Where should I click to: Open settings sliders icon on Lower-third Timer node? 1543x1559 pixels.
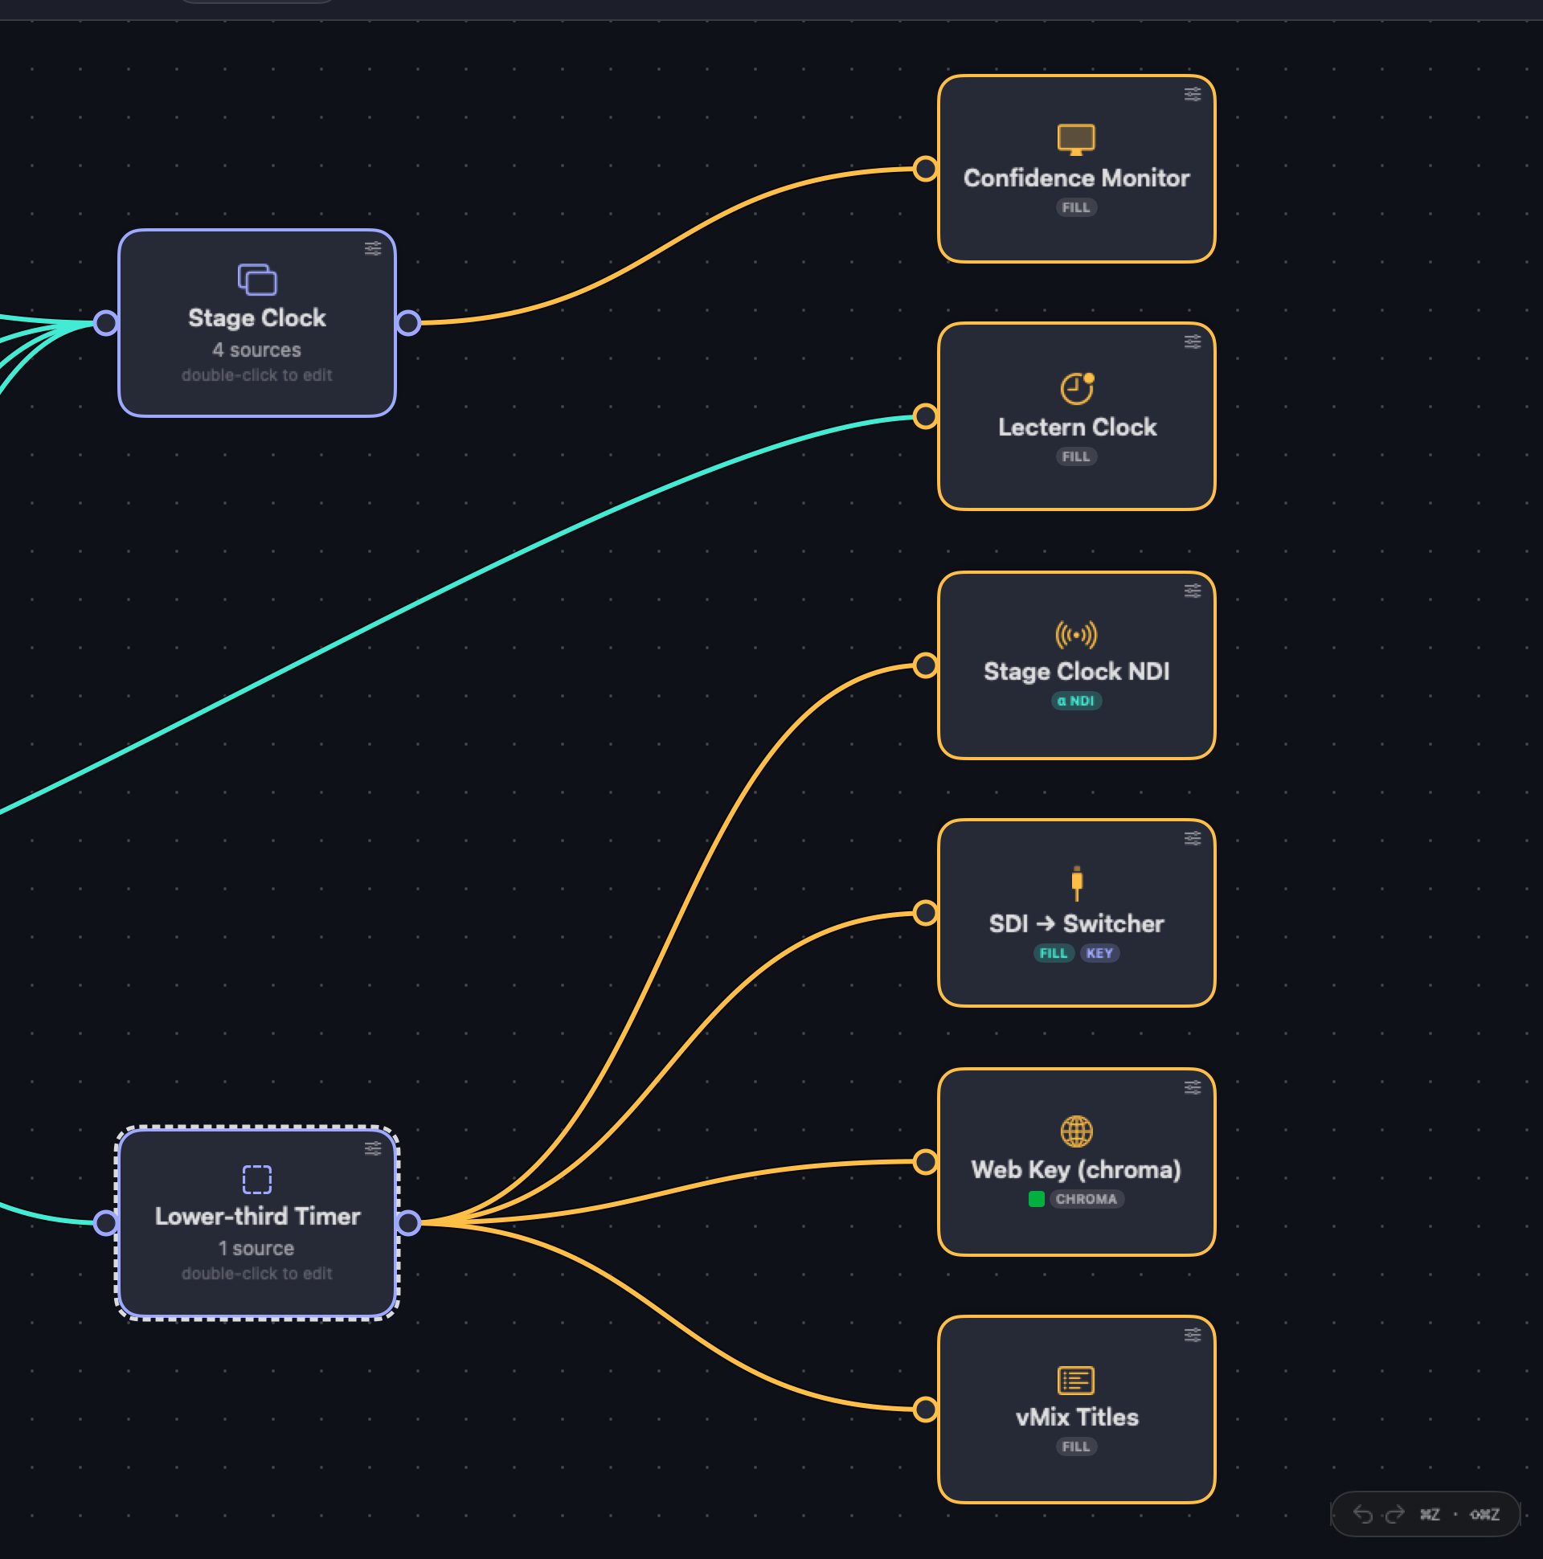pyautogui.click(x=373, y=1148)
